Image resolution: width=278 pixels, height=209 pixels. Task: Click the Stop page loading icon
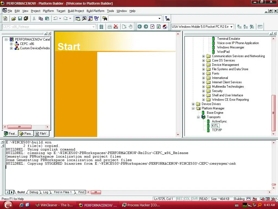click(x=152, y=27)
